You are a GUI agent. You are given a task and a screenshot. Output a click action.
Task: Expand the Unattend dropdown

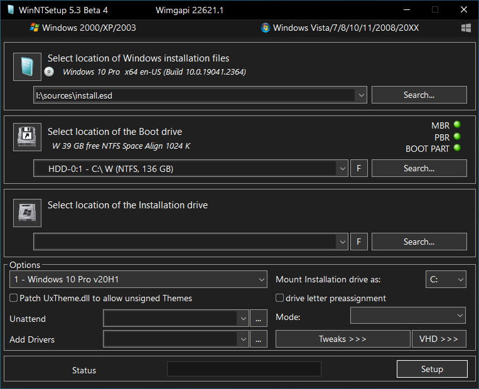[243, 319]
